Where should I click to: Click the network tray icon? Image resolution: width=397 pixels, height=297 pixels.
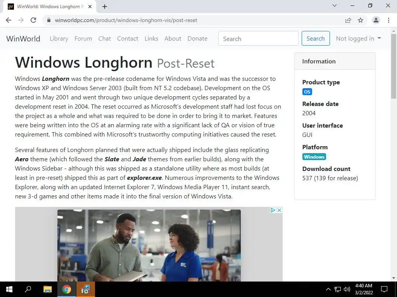click(338, 289)
